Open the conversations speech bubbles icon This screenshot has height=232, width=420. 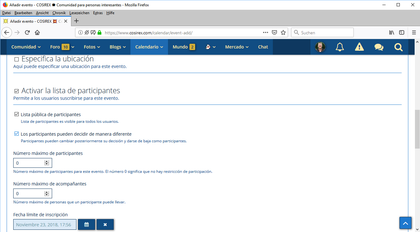(x=379, y=47)
